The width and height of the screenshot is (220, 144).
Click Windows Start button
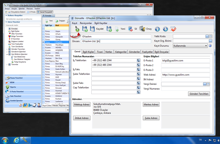coord(5,140)
